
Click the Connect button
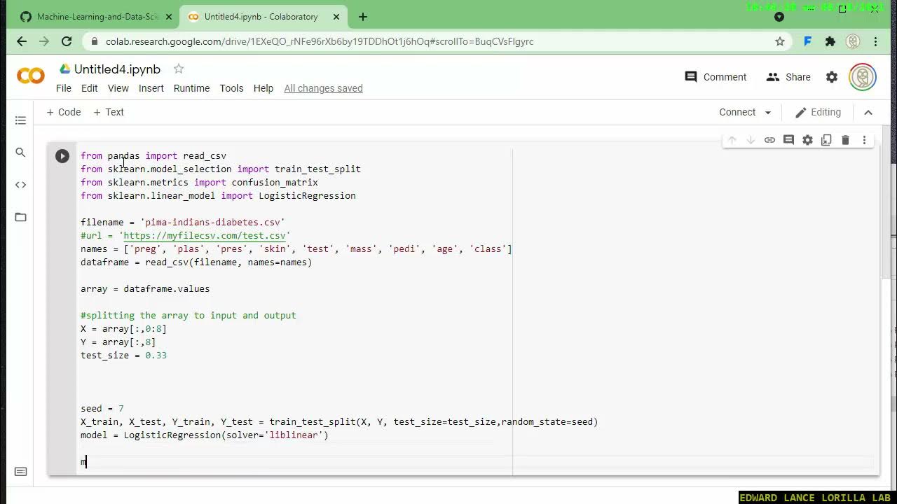coord(737,112)
